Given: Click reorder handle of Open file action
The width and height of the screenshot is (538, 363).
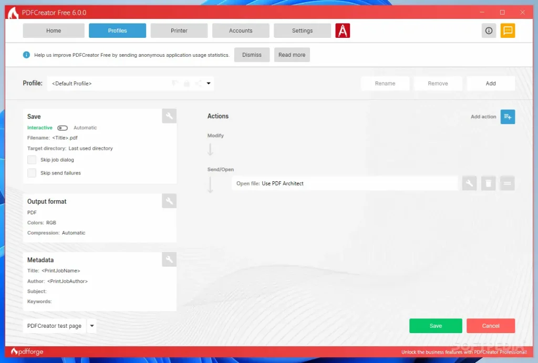Looking at the screenshot, I should 507,183.
